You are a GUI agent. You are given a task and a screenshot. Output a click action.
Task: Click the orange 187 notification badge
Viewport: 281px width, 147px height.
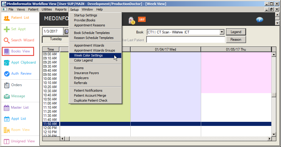point(142,20)
